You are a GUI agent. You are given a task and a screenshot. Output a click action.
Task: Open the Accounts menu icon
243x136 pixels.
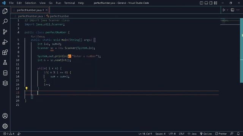point(5,116)
